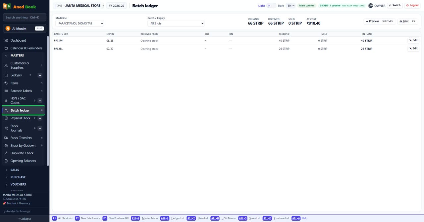Add a new ledger with plus icon
The height and width of the screenshot is (222, 424).
40,75
